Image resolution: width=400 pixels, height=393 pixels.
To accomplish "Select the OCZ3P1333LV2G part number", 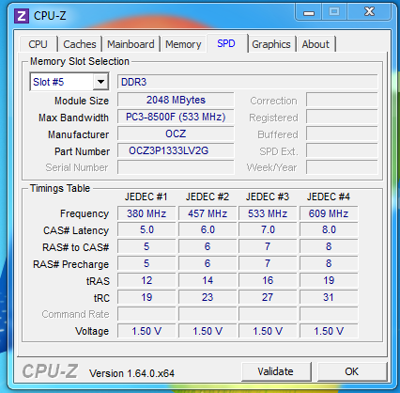I will click(176, 150).
